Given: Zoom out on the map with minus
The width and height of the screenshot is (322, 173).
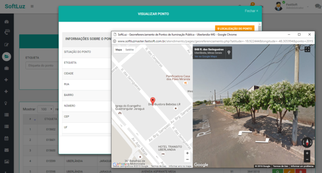Looking at the screenshot, I should [x=187, y=159].
